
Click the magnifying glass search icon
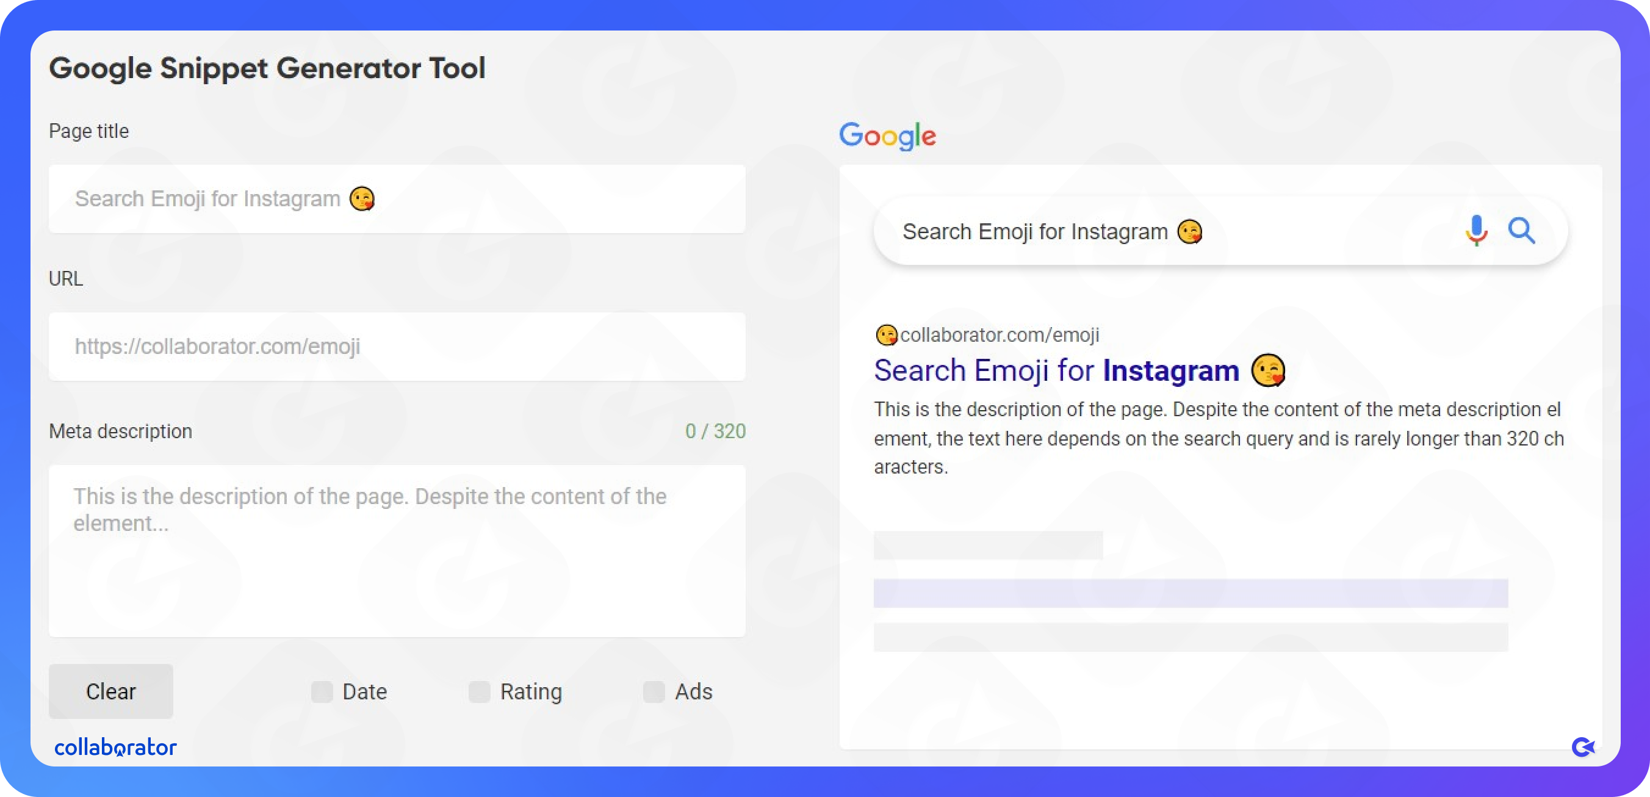pos(1521,231)
